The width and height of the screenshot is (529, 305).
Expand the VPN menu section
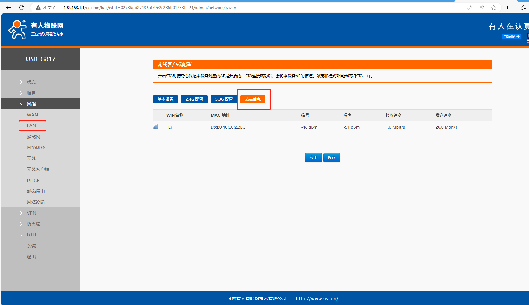(31, 213)
